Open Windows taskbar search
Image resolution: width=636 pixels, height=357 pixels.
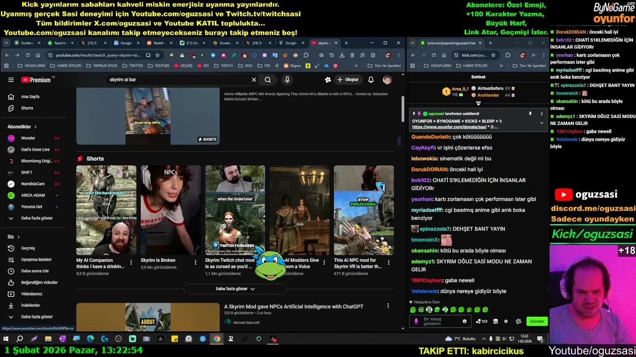click(x=20, y=339)
